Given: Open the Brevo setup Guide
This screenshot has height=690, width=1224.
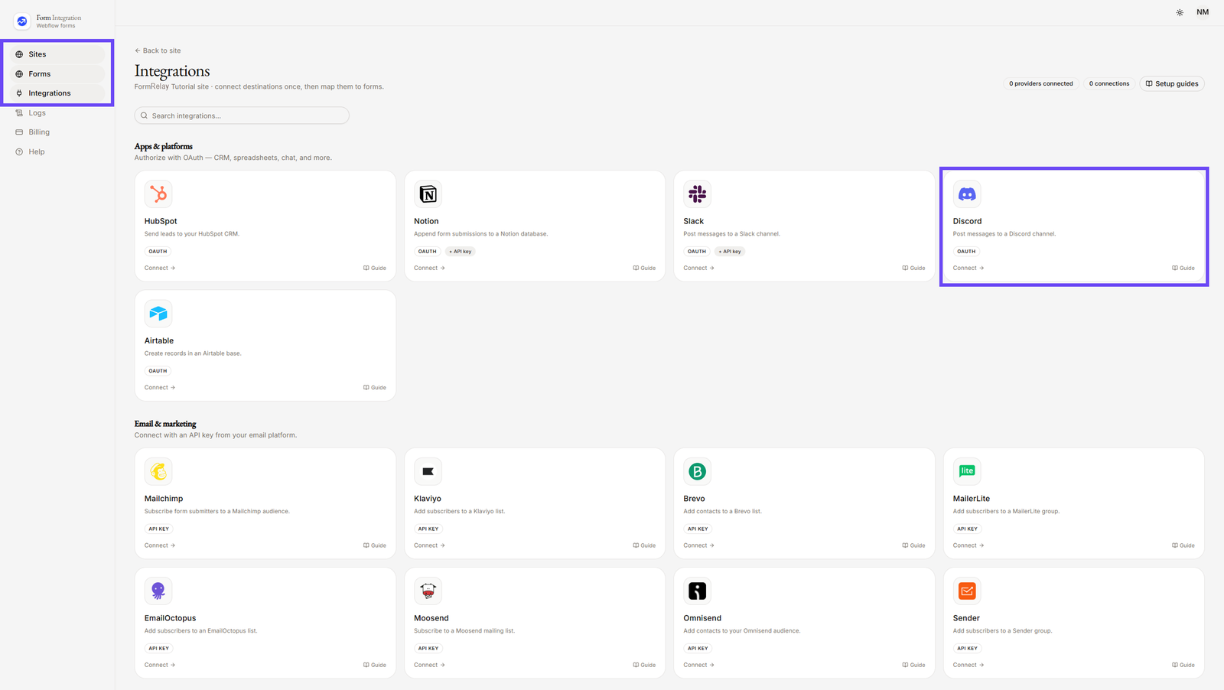Looking at the screenshot, I should (913, 545).
